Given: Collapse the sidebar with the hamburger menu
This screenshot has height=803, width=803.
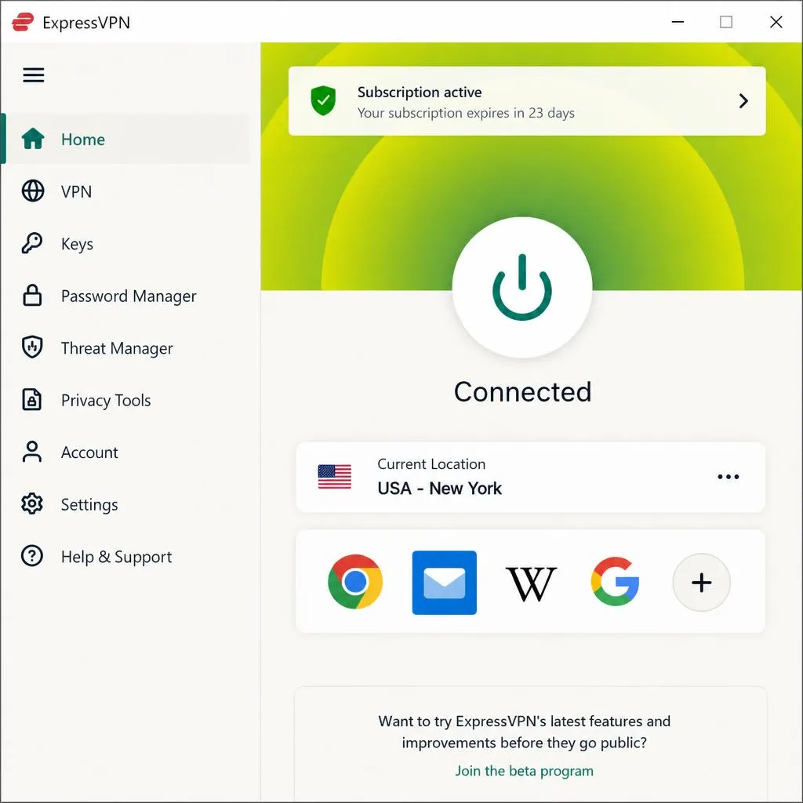Looking at the screenshot, I should coord(33,74).
